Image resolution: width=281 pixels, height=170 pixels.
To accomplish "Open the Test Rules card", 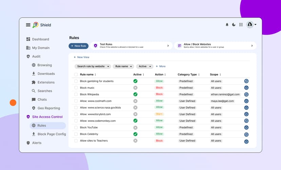I will pyautogui.click(x=131, y=46).
